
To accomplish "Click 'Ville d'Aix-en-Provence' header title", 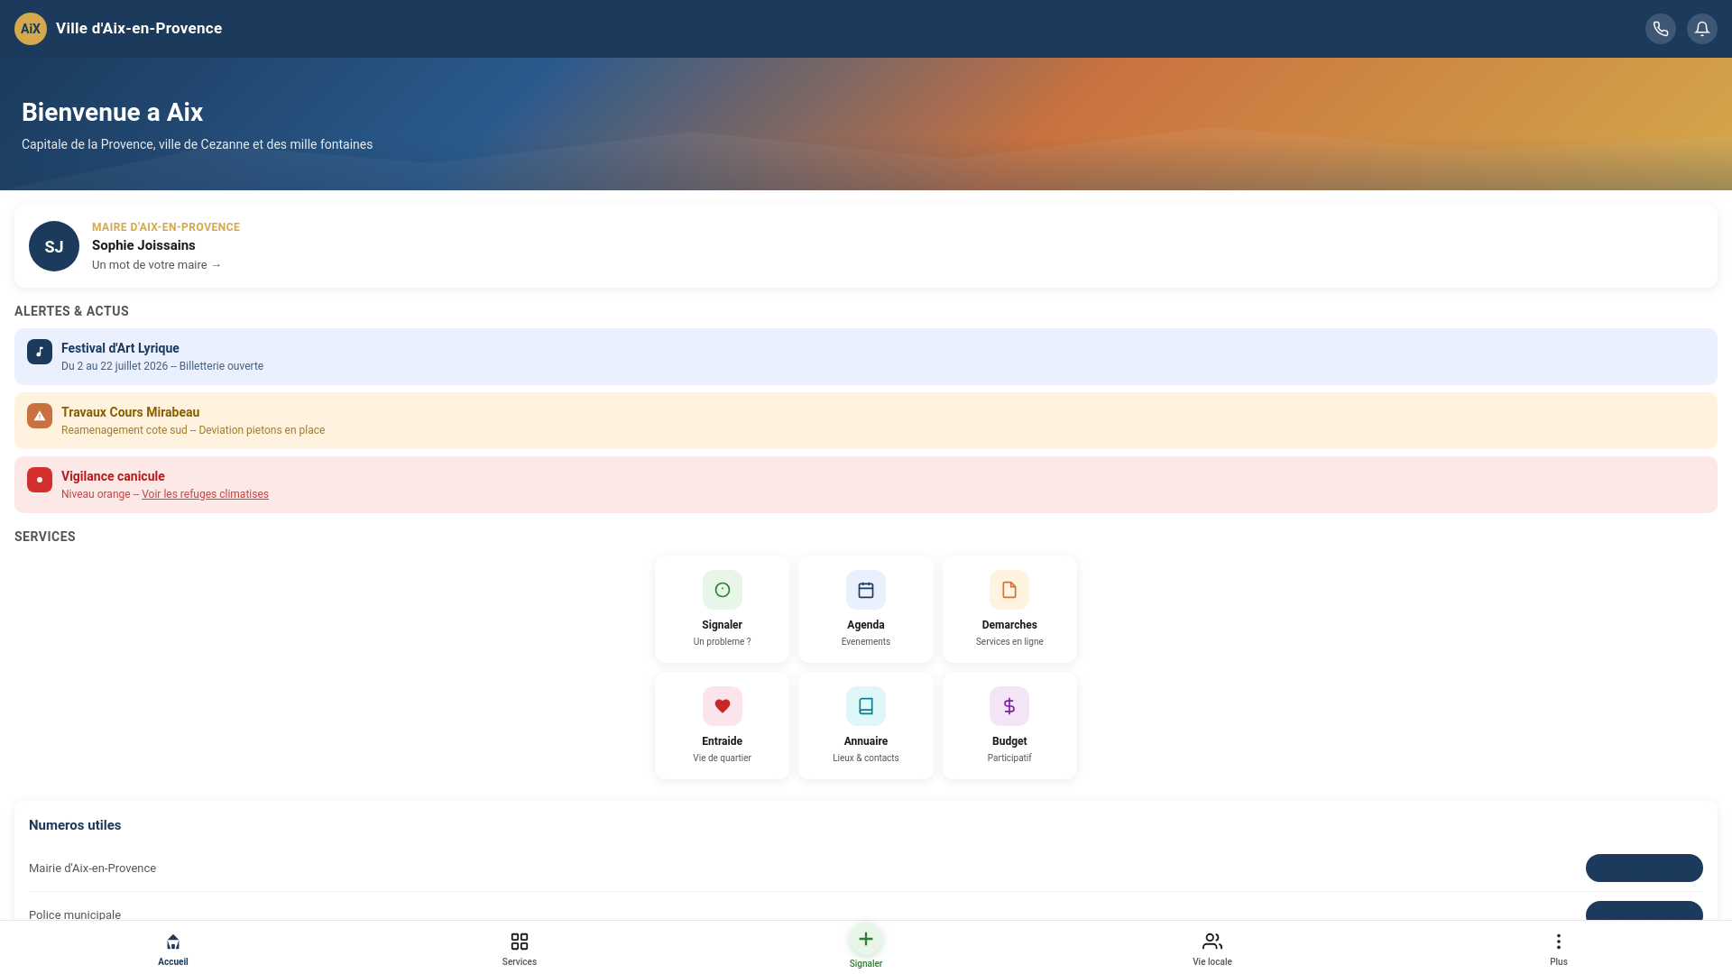I will click(x=139, y=29).
